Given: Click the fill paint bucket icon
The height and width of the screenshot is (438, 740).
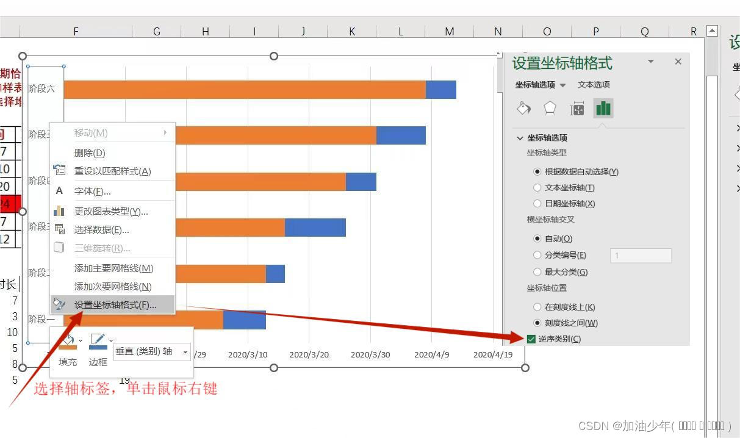Looking at the screenshot, I should (x=67, y=340).
